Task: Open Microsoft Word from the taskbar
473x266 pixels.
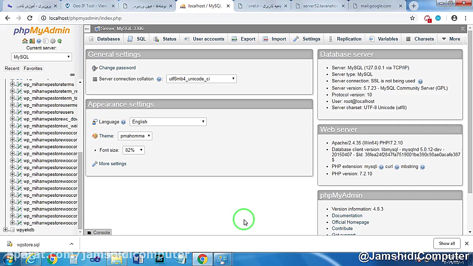Action: tap(138, 259)
